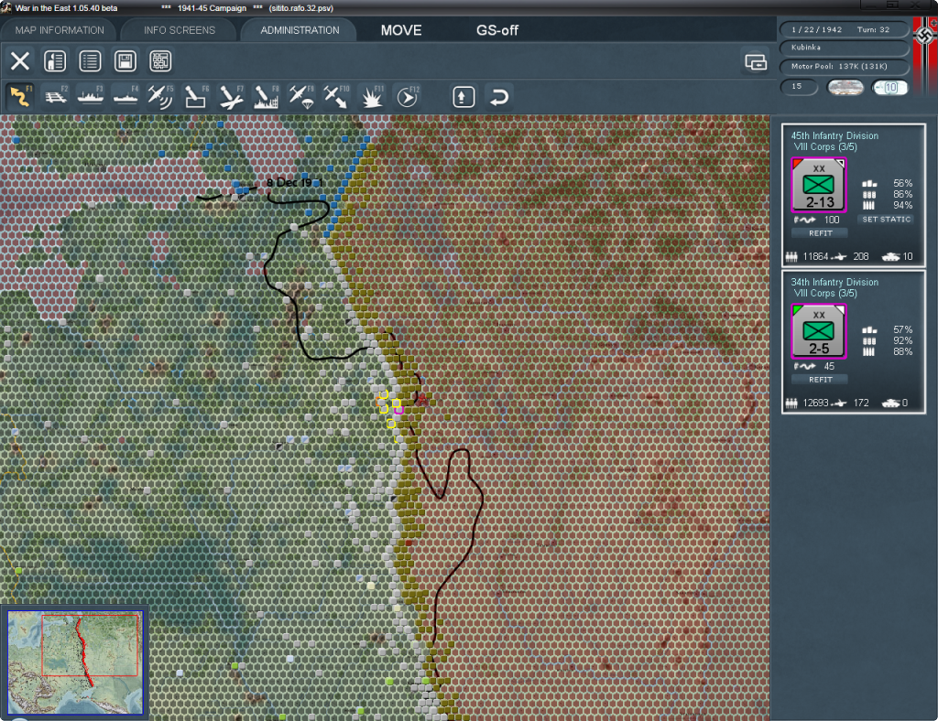Viewport: 938px width, 721px height.
Task: Click the 12693 men count for 34th Division
Action: (x=815, y=404)
